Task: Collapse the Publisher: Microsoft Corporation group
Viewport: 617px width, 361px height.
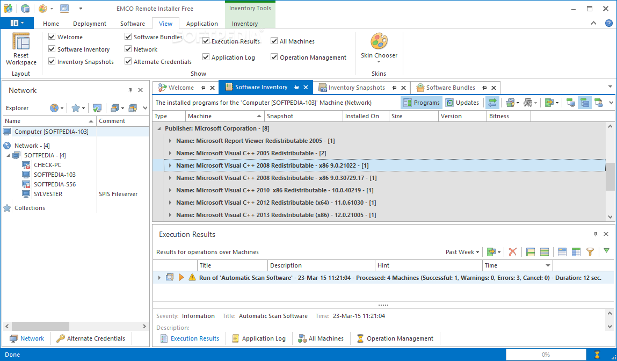Action: pyautogui.click(x=159, y=128)
